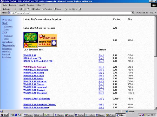The width and height of the screenshot is (157, 117).
Task: Click the WinRAR 2.90 (Japanese) link
Action: (35, 87)
